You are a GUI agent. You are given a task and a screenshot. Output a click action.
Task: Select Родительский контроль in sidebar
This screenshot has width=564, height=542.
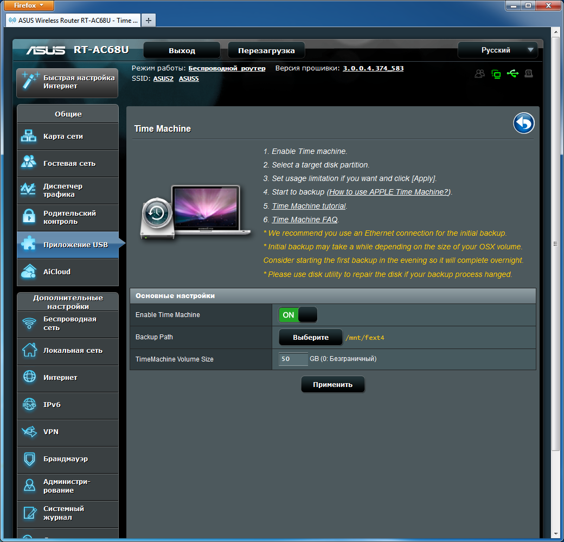point(68,218)
